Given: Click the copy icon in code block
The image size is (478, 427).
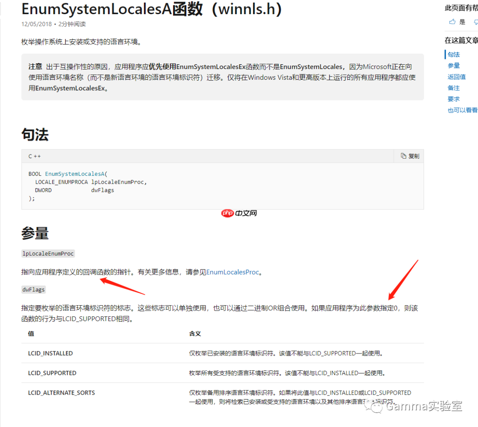Looking at the screenshot, I should (403, 156).
